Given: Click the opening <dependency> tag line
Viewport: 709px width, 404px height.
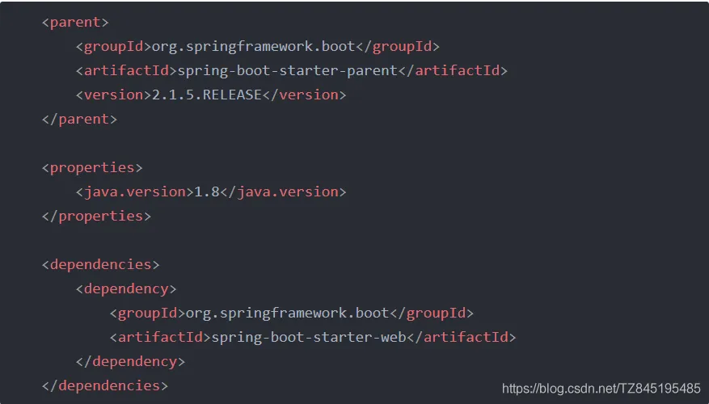Looking at the screenshot, I should point(126,289).
